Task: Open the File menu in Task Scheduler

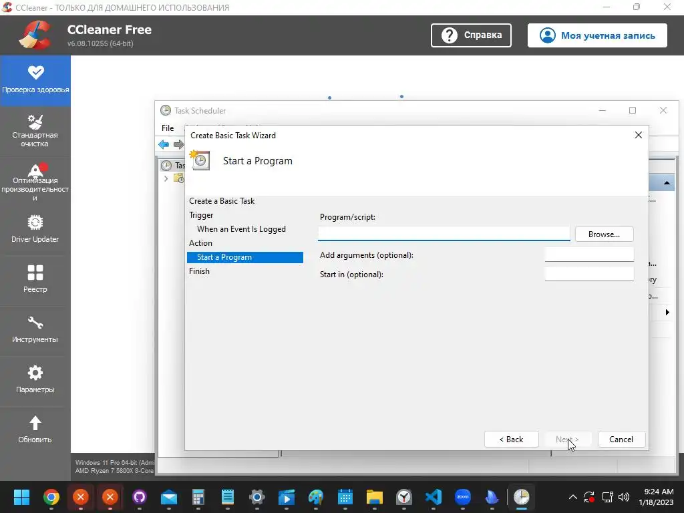Action: [168, 128]
